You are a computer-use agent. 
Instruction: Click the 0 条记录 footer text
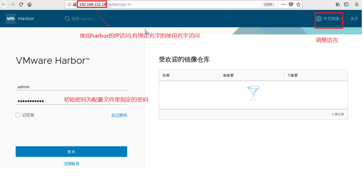click(x=338, y=114)
